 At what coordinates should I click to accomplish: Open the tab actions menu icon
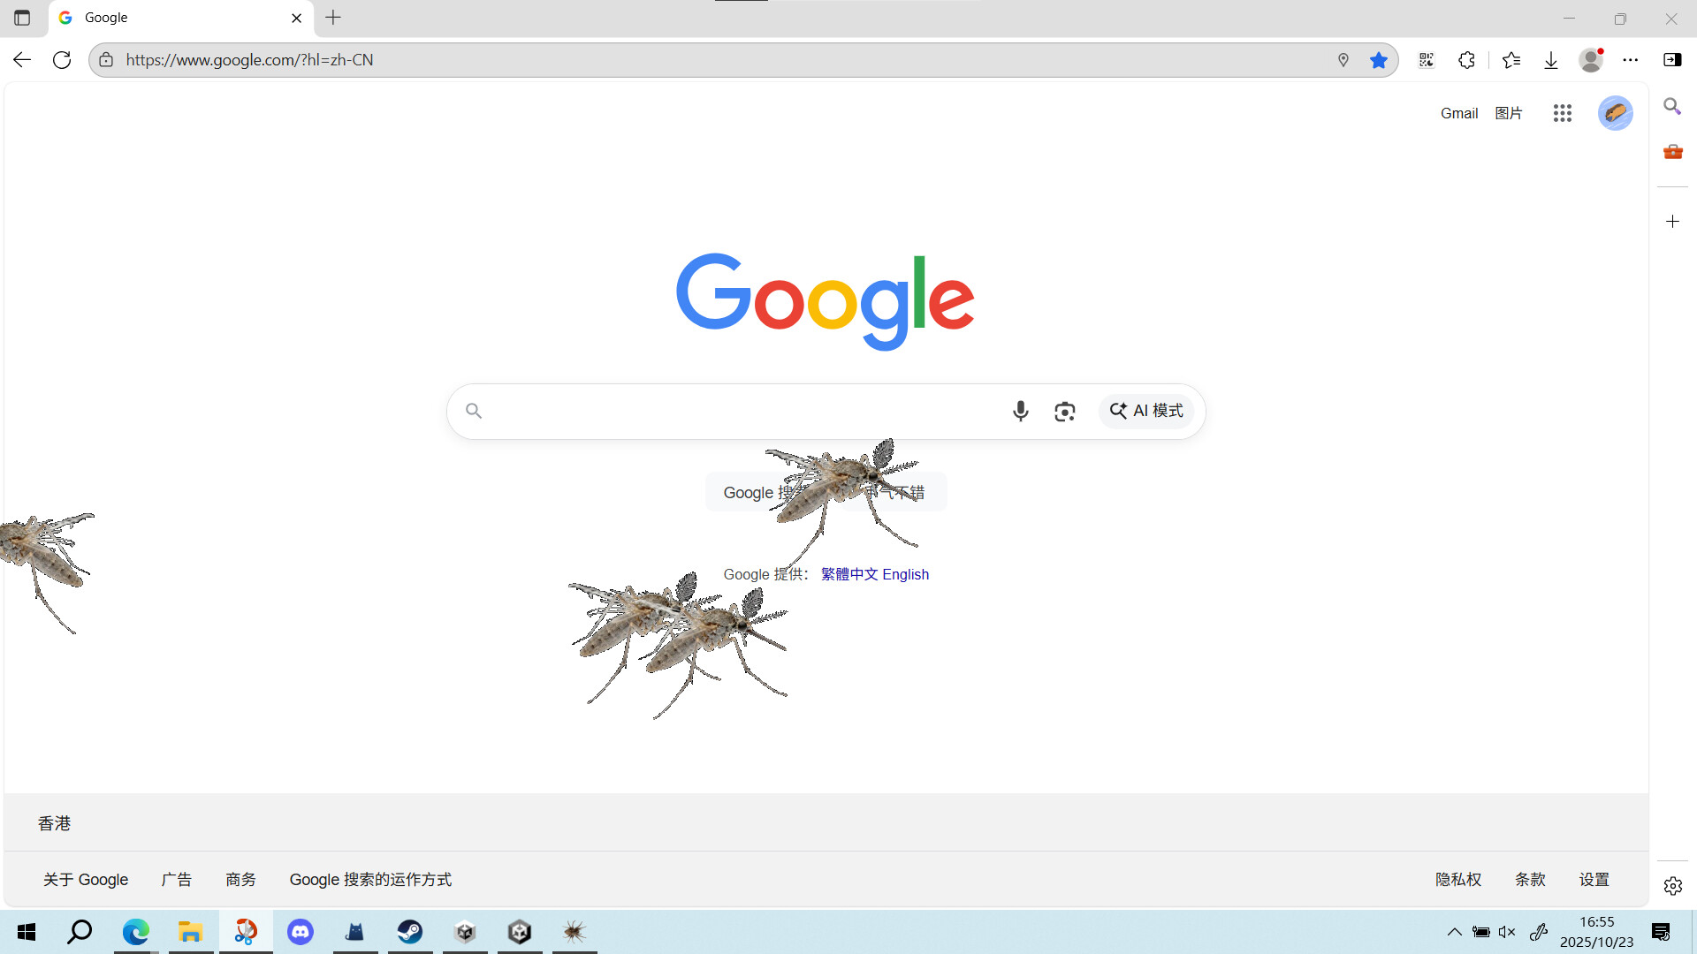[22, 17]
